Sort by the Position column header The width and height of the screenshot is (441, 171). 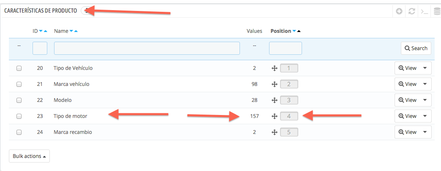[280, 31]
